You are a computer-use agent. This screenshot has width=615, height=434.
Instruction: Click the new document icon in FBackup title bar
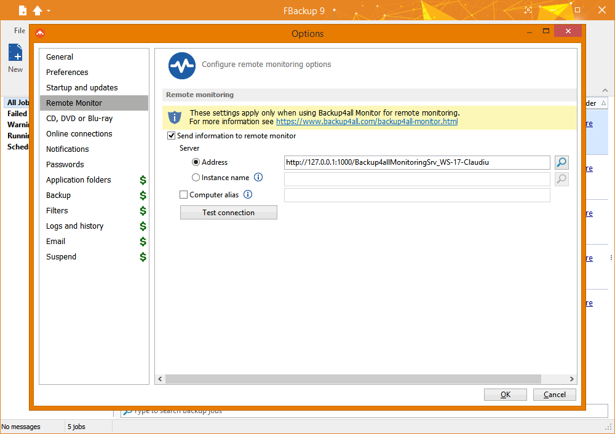23,10
